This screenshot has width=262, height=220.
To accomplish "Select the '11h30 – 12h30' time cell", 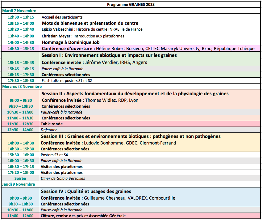I will point(20,124).
